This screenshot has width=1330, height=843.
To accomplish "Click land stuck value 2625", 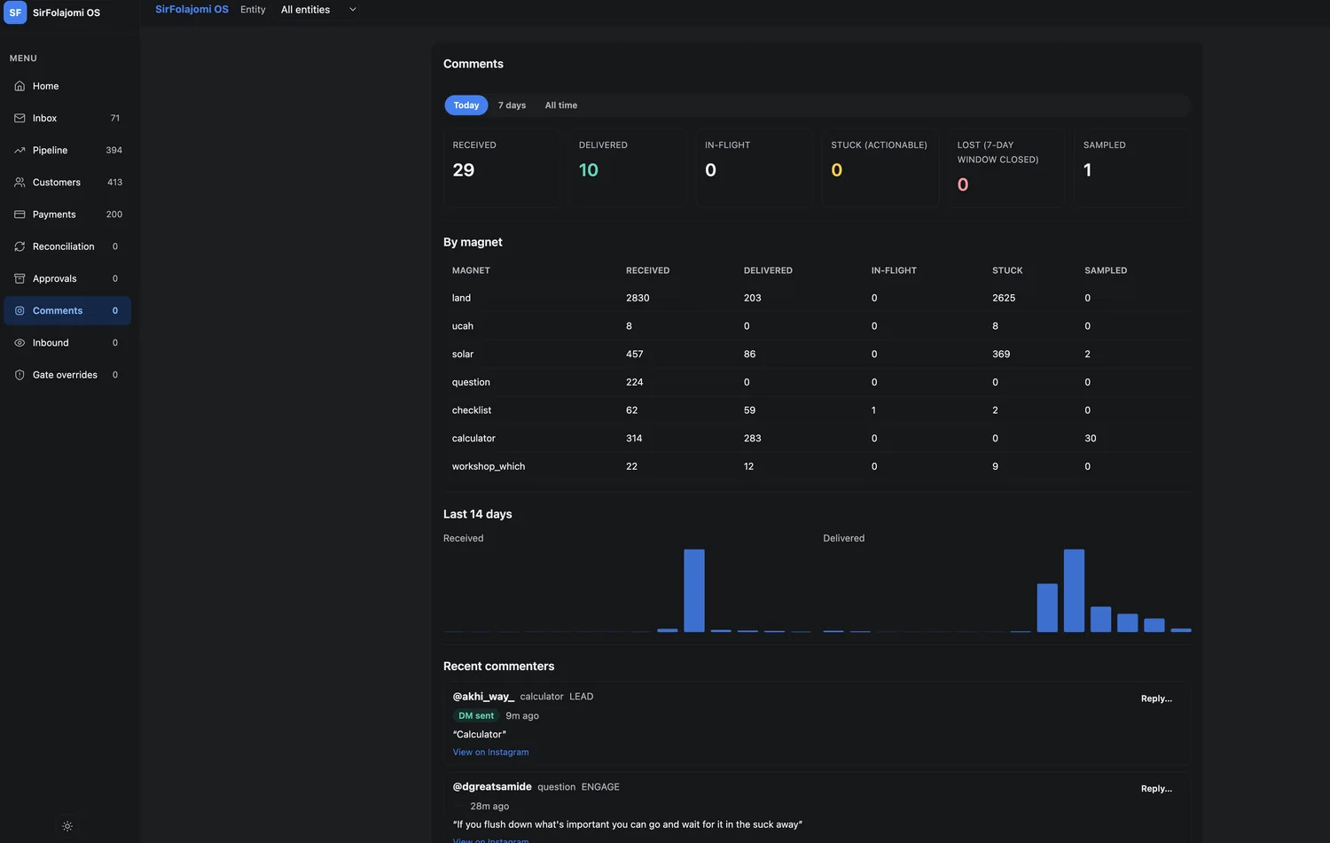I will [1004, 298].
